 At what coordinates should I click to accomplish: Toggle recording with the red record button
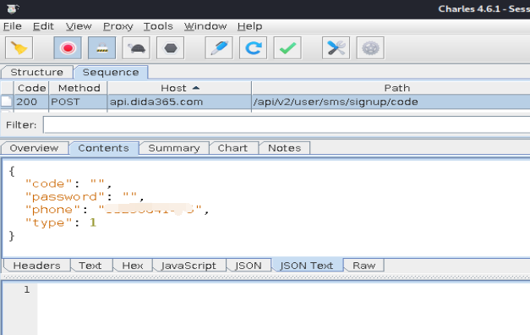(68, 48)
